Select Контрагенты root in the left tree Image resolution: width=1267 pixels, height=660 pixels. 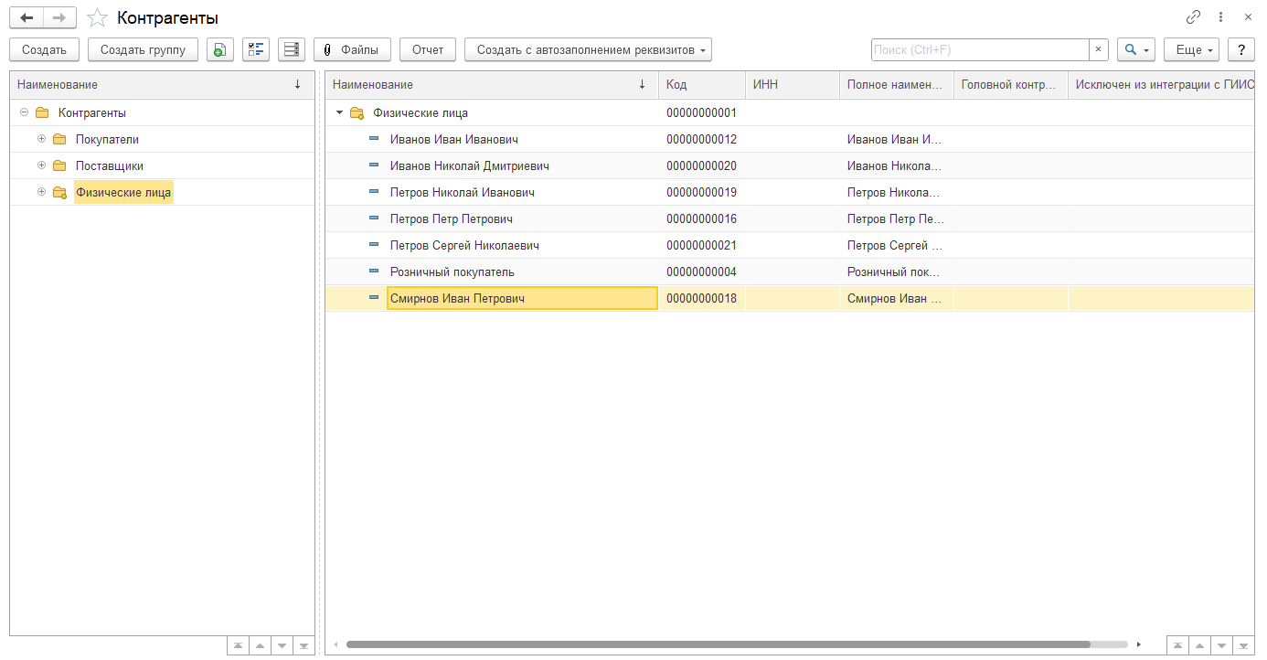coord(91,112)
